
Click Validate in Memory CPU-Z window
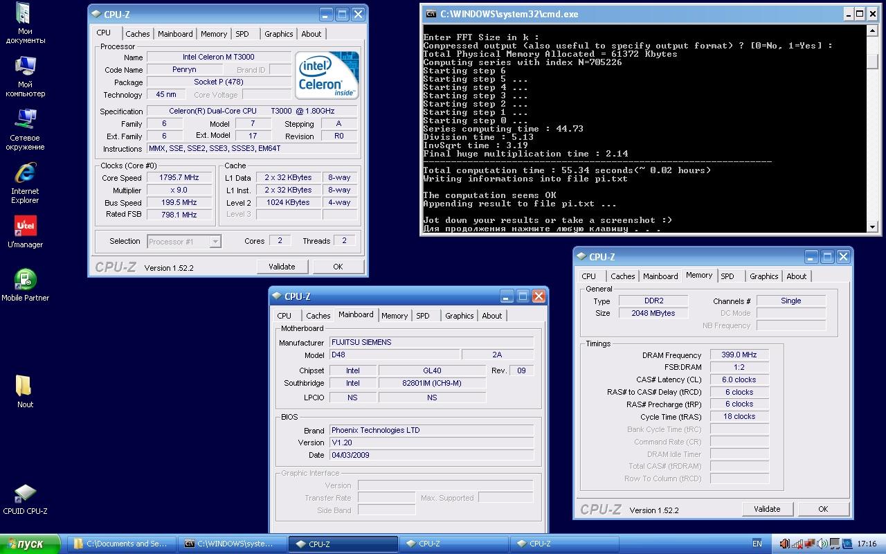(x=767, y=509)
